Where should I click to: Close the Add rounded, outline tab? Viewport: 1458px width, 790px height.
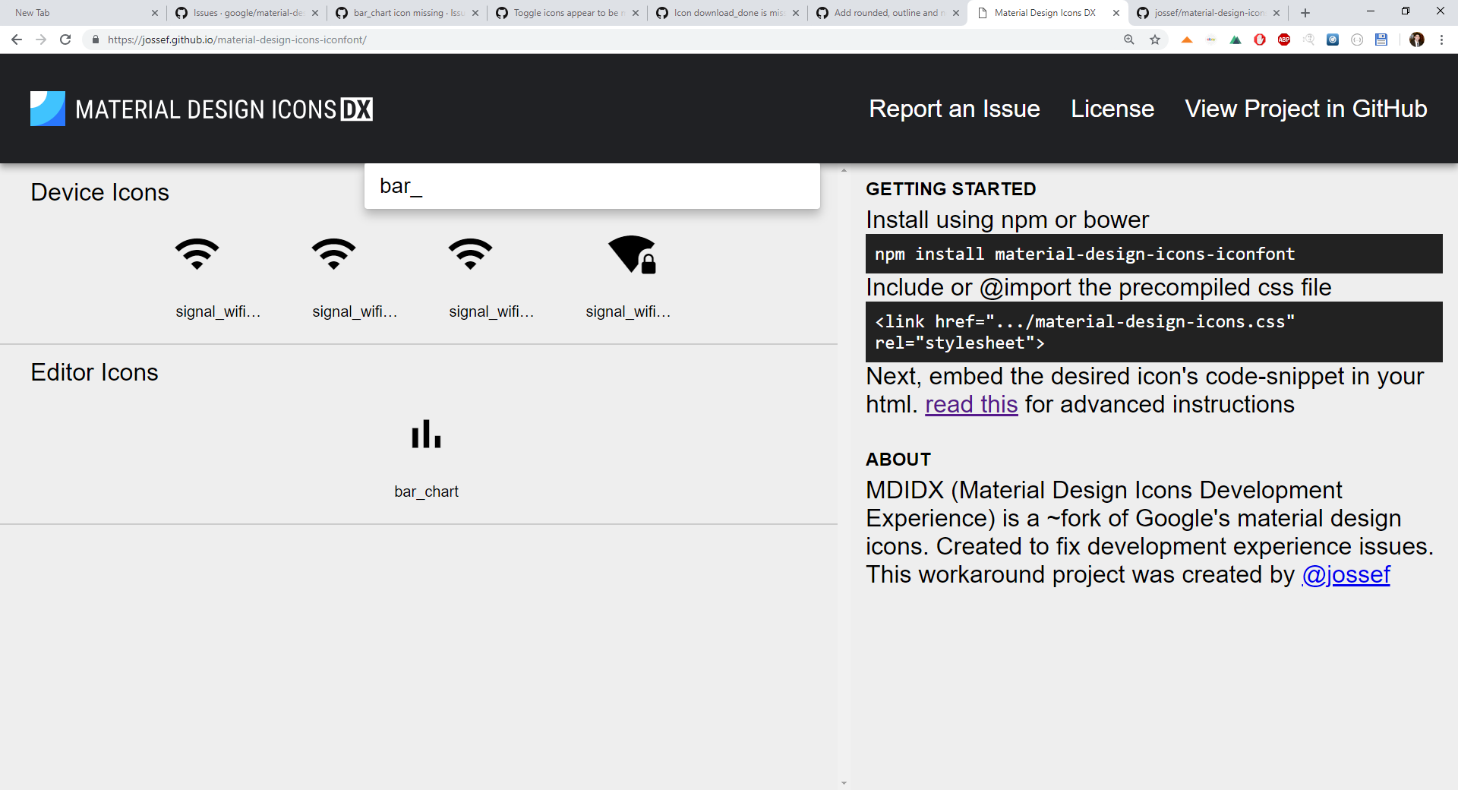coord(956,13)
